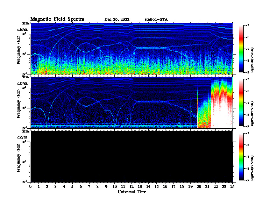277x214 pixels.
Task: Click hour 4 on the Universal Time axis
Action: click(x=64, y=186)
